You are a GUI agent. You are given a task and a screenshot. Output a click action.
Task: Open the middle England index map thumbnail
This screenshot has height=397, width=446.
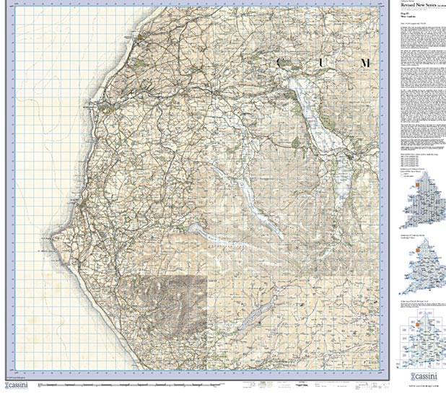419,269
